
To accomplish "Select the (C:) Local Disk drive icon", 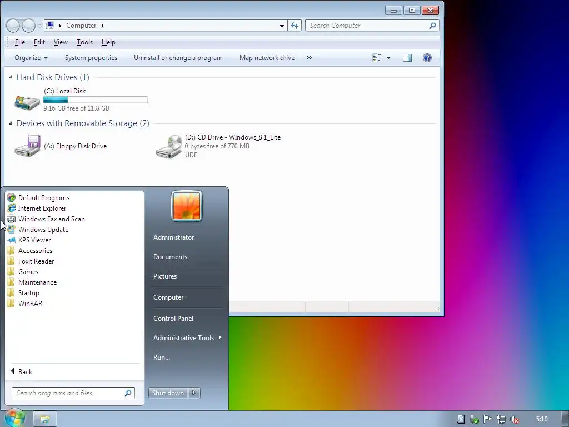I will (x=27, y=102).
